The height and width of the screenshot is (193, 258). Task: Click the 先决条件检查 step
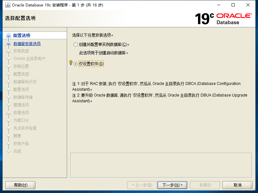[25, 128]
